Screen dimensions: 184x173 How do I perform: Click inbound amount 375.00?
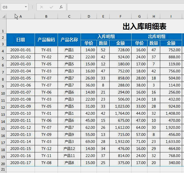tap(120, 163)
